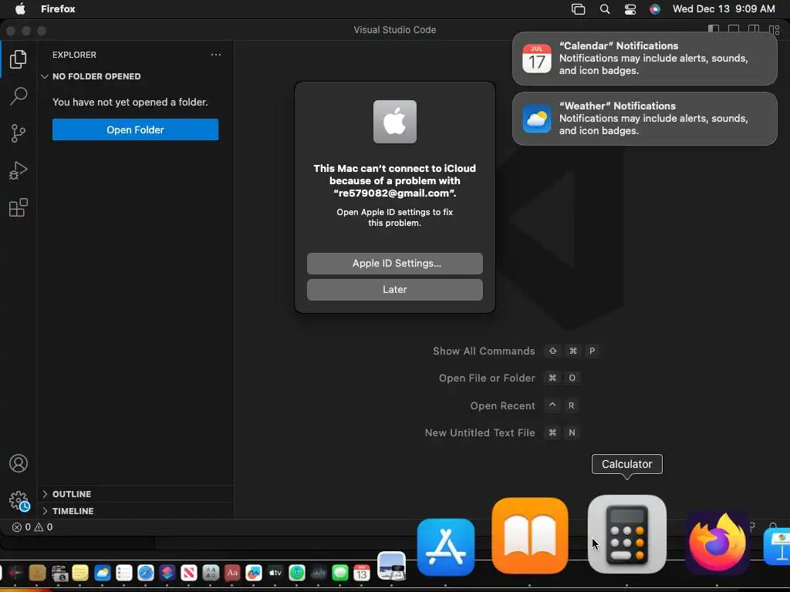Open Messages from the Dock
Screen dimensions: 790x592
(x=340, y=573)
